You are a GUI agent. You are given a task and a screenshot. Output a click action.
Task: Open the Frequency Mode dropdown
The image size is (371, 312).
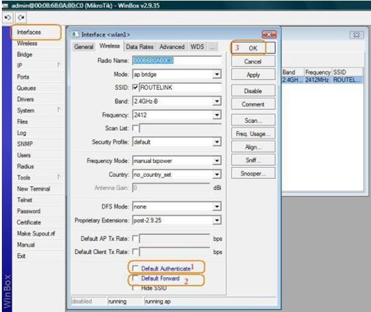pyautogui.click(x=216, y=161)
